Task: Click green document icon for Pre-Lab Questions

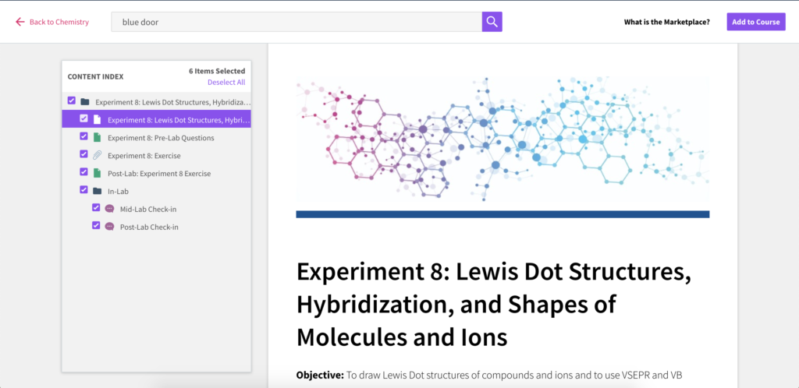Action: (97, 138)
